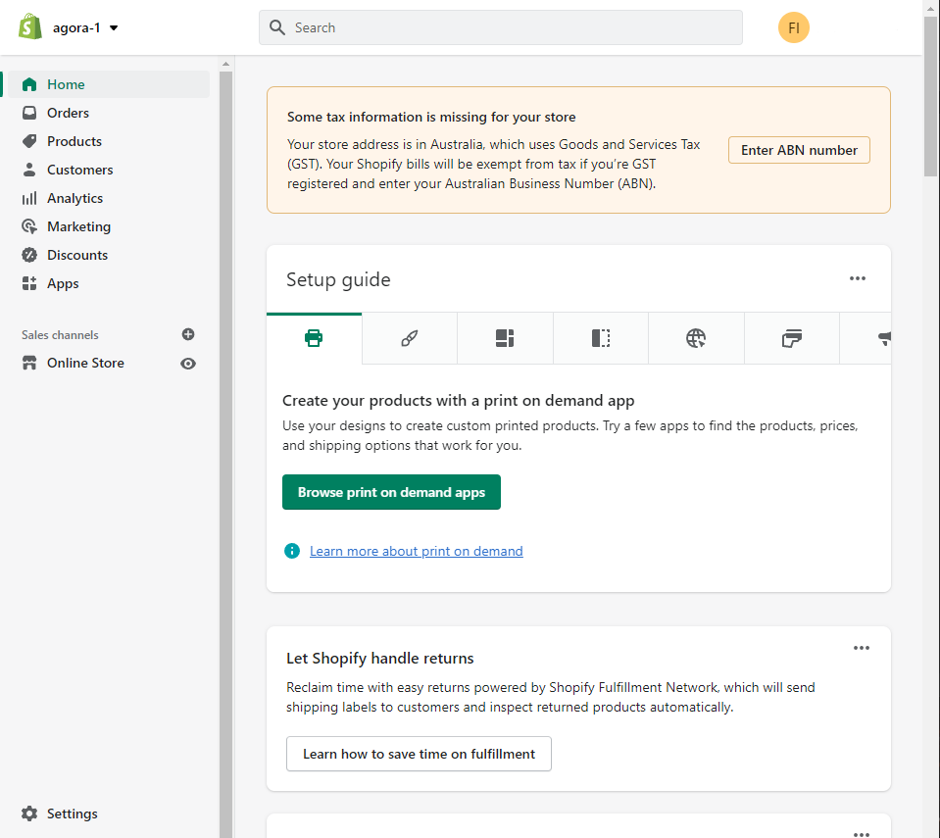Select the sidebar panel setup tab icon
Image resolution: width=940 pixels, height=838 pixels.
[601, 338]
